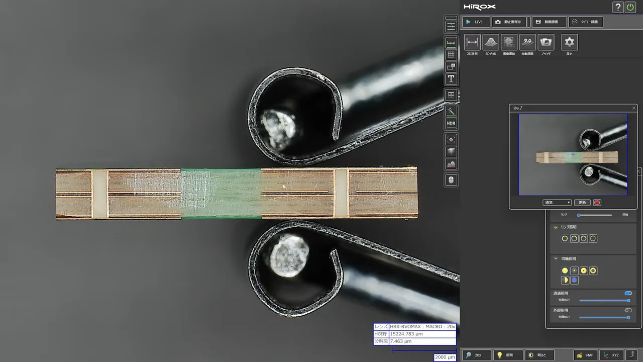Open the 2D計測 measurement tool
Screen dimensions: 643x362
click(472, 42)
